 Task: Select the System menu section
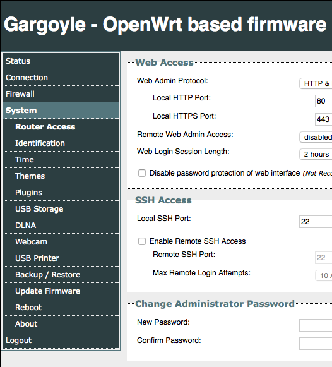pyautogui.click(x=61, y=111)
